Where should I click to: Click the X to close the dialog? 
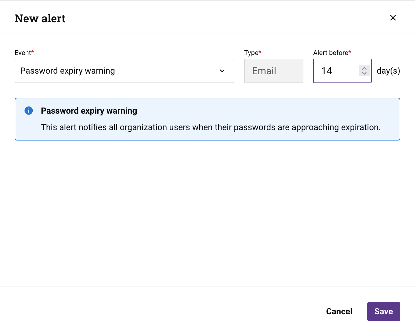(x=393, y=18)
